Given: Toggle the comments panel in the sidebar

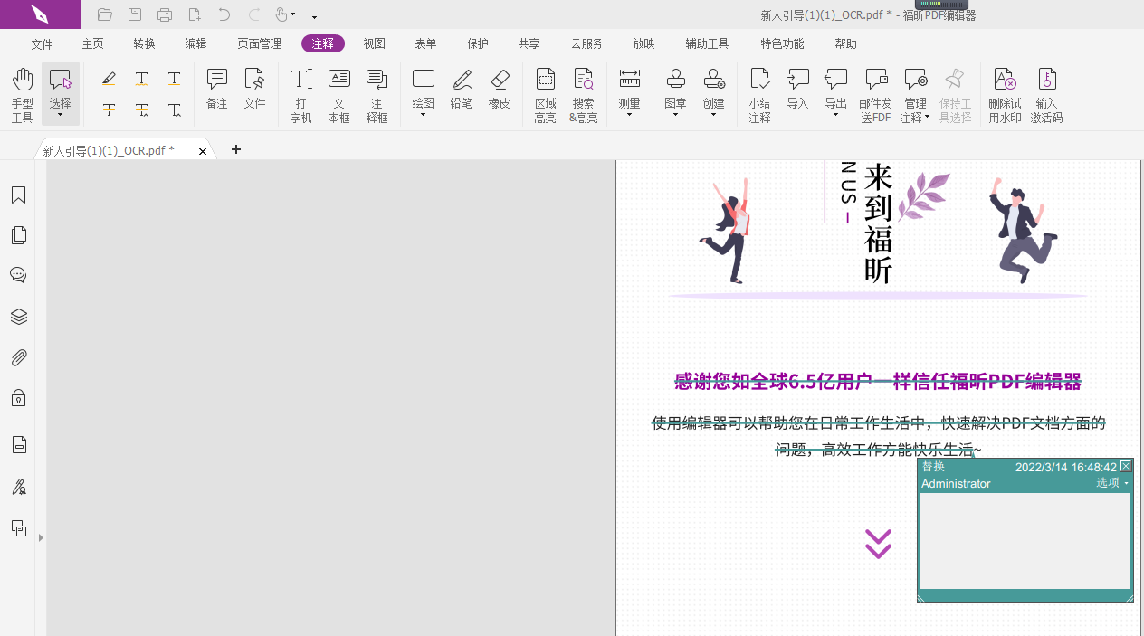Looking at the screenshot, I should [18, 275].
